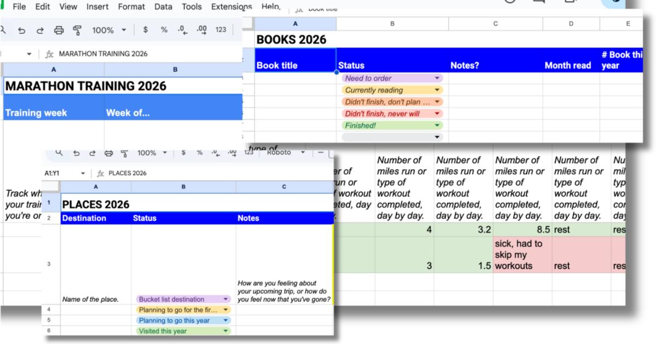Select the 'Month read' header cell
This screenshot has height=344, width=657.
(x=571, y=60)
